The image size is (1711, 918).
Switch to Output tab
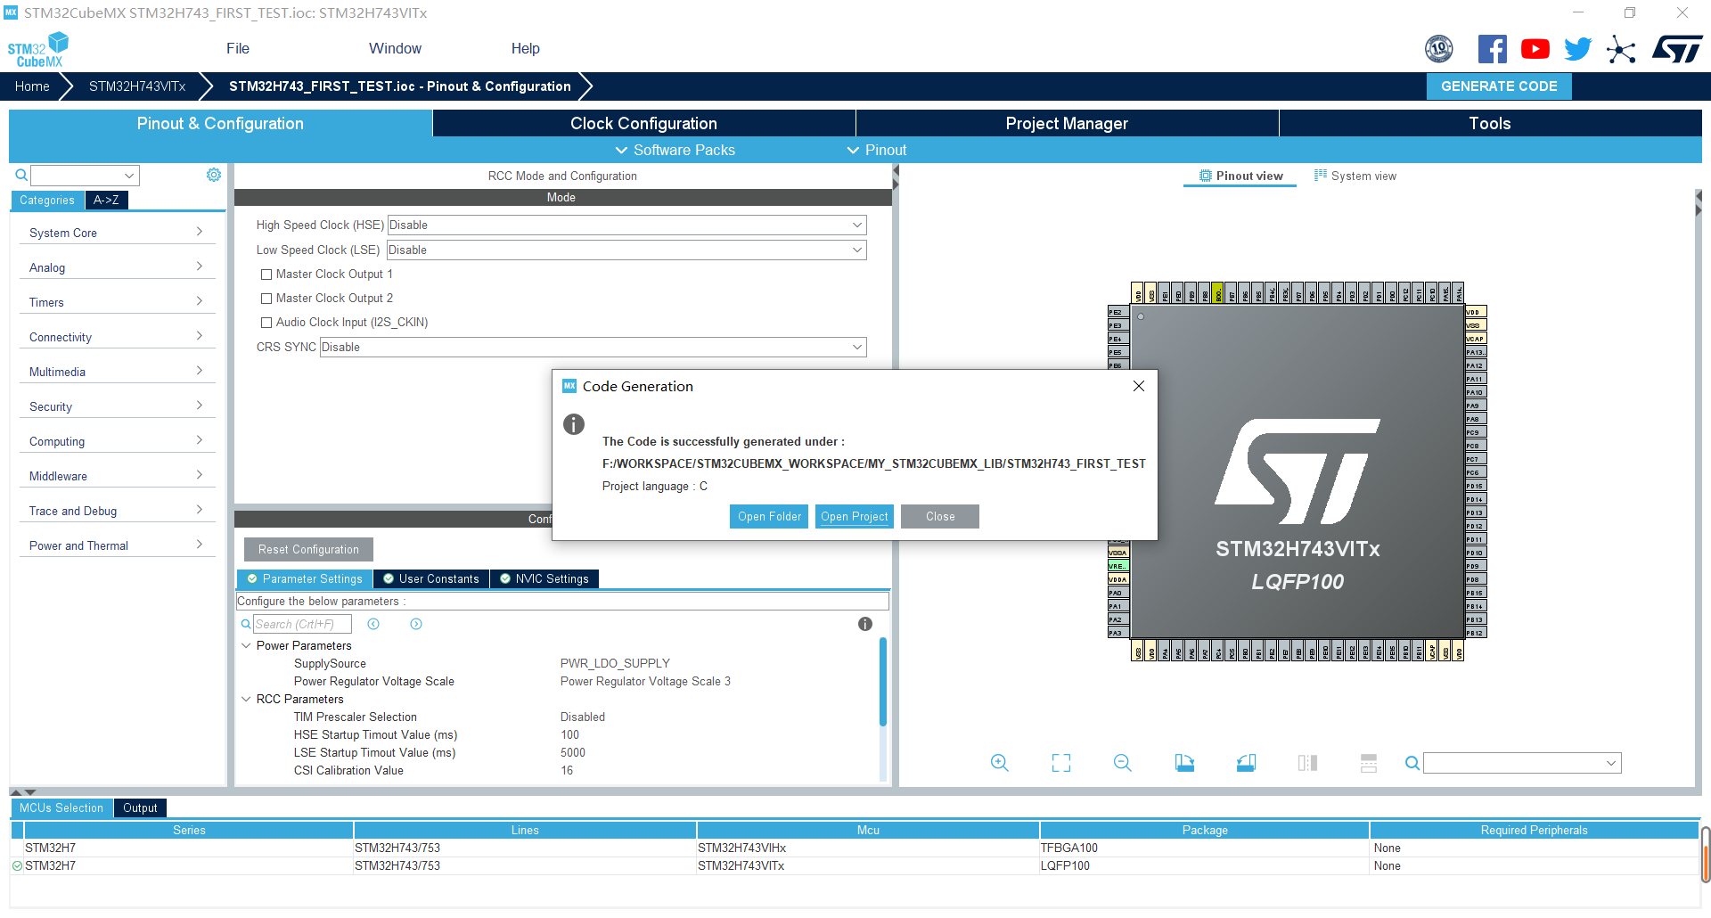(140, 808)
